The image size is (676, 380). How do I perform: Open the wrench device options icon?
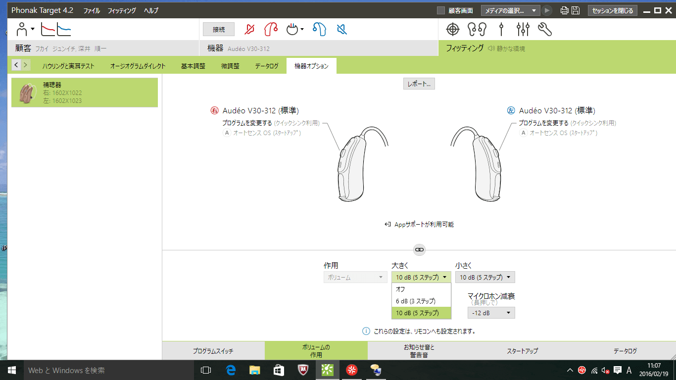point(545,30)
